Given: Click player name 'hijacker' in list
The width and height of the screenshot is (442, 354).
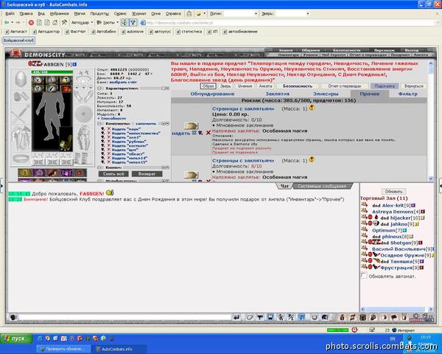Looking at the screenshot, I should tap(400, 218).
